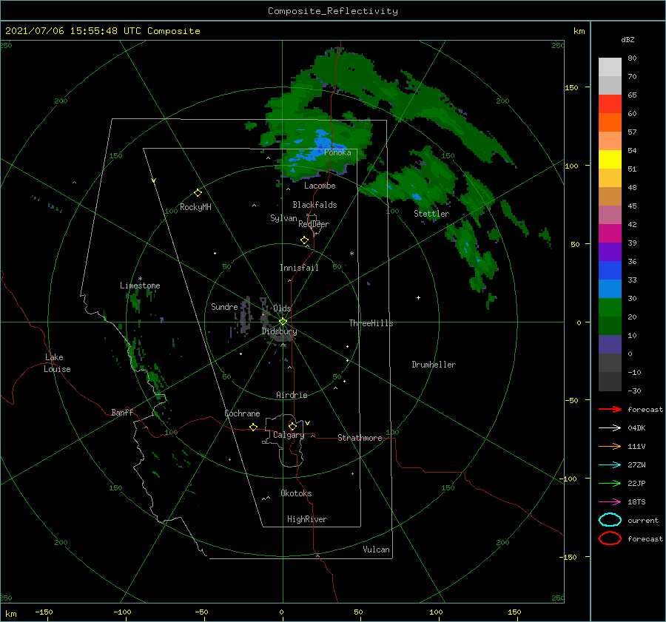
Task: Click the ThreeHills label
Action: click(x=371, y=323)
